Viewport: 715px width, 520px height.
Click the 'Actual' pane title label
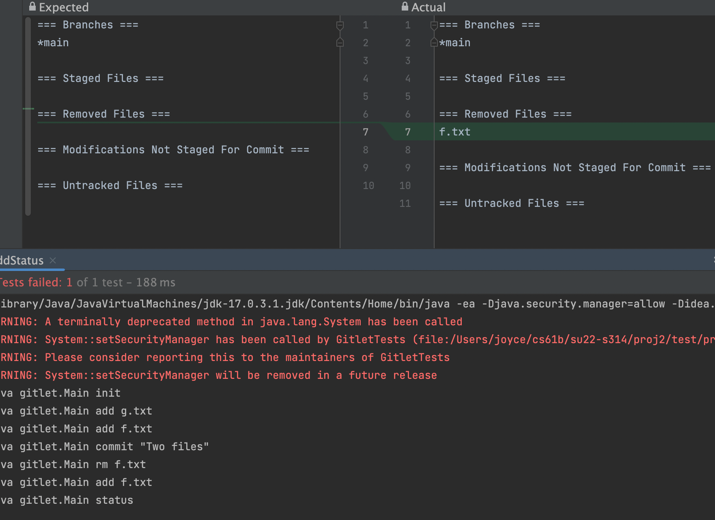(428, 7)
